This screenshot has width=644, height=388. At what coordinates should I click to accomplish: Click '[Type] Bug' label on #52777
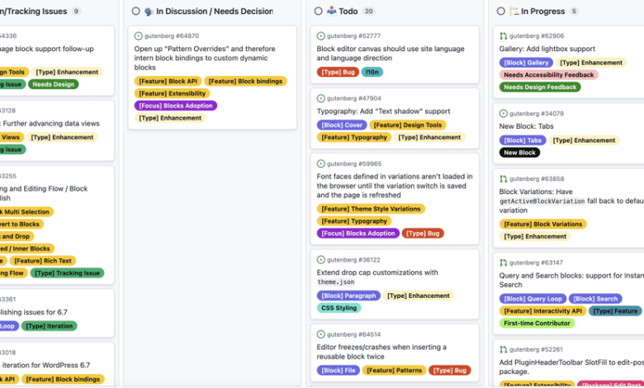338,73
